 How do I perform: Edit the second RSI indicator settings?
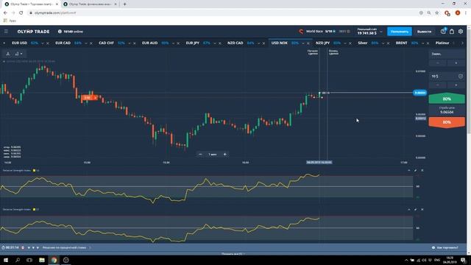pos(415,209)
